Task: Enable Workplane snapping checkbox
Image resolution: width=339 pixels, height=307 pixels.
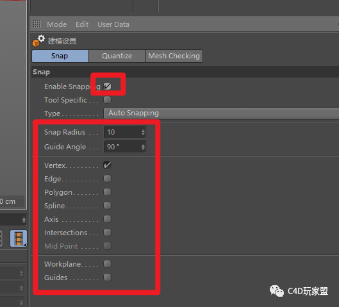Action: (107, 264)
